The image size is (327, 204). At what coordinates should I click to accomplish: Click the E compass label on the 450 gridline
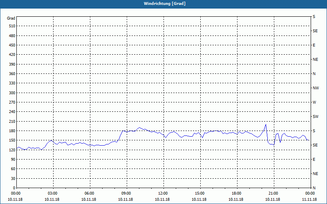pyautogui.click(x=314, y=45)
